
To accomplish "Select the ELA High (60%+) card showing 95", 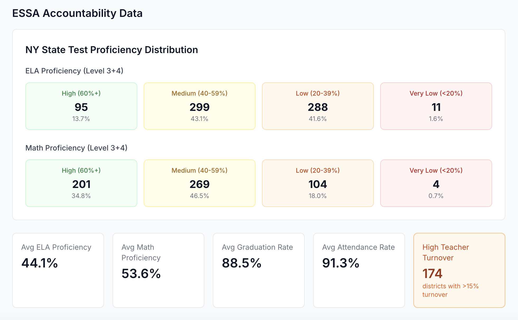I will click(81, 106).
